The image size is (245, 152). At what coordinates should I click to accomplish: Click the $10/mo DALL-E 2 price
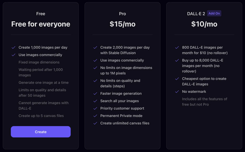click(x=204, y=24)
